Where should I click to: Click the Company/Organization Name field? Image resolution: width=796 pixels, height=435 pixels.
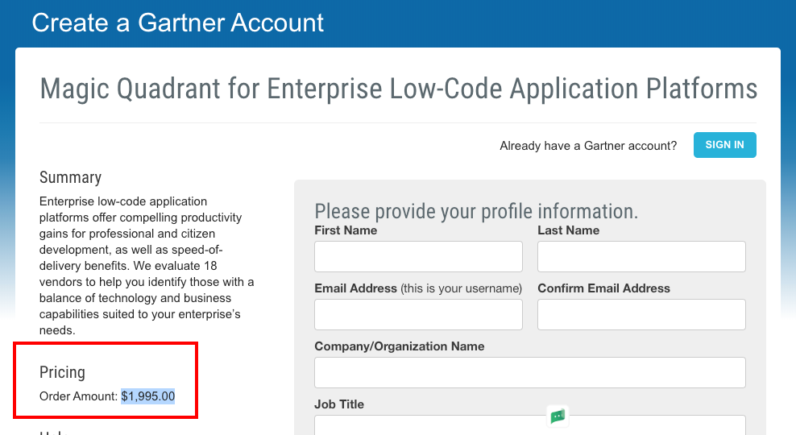point(530,372)
